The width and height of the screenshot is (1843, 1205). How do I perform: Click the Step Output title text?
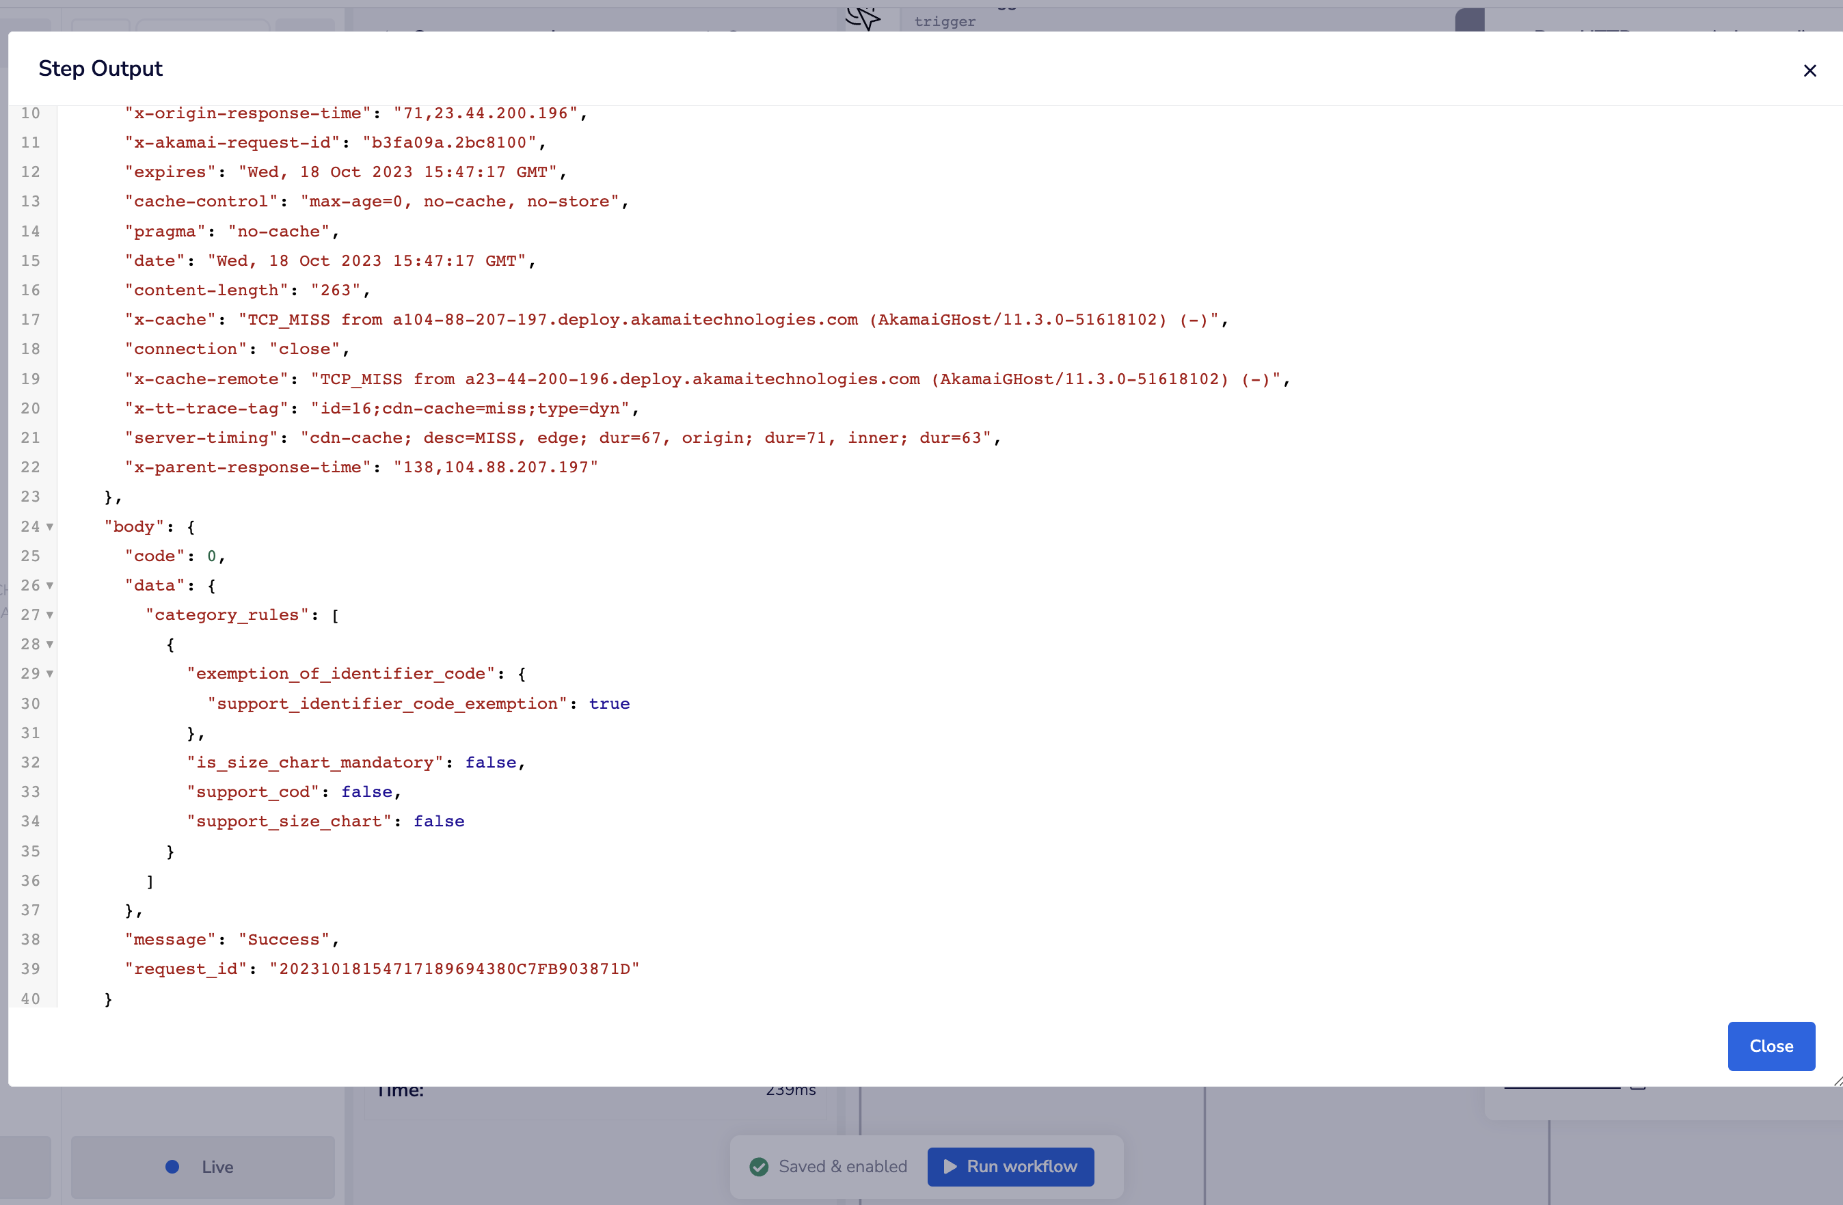tap(100, 68)
